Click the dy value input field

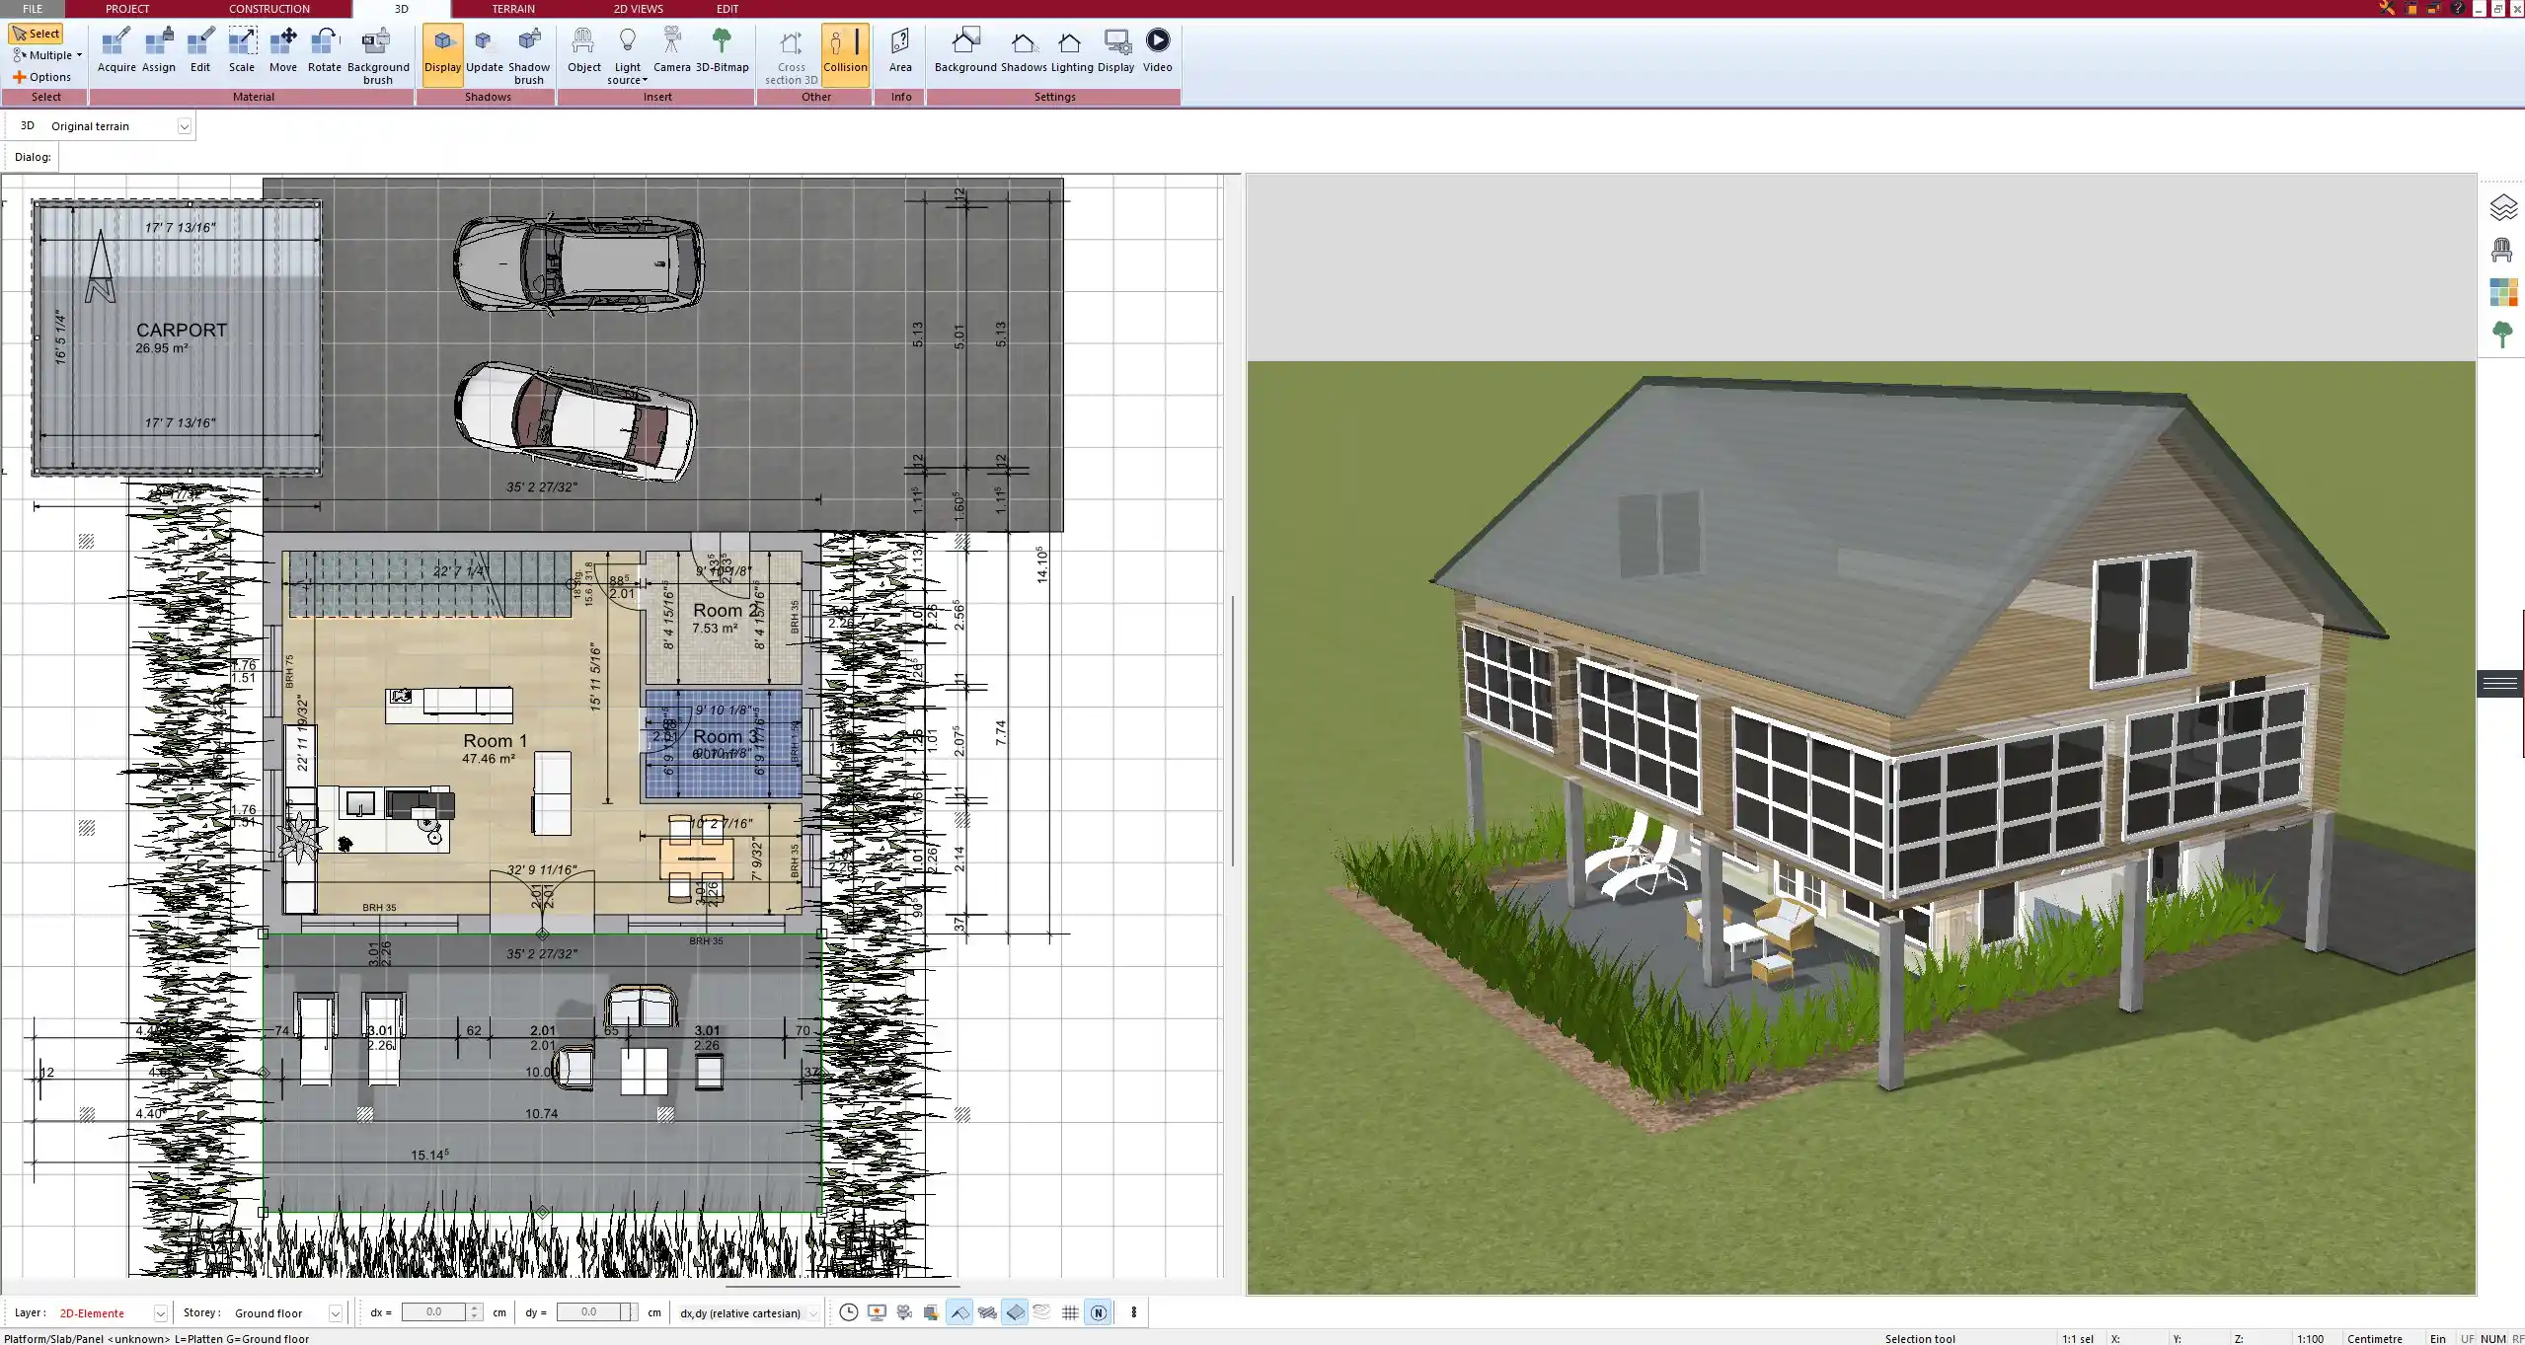tap(589, 1312)
